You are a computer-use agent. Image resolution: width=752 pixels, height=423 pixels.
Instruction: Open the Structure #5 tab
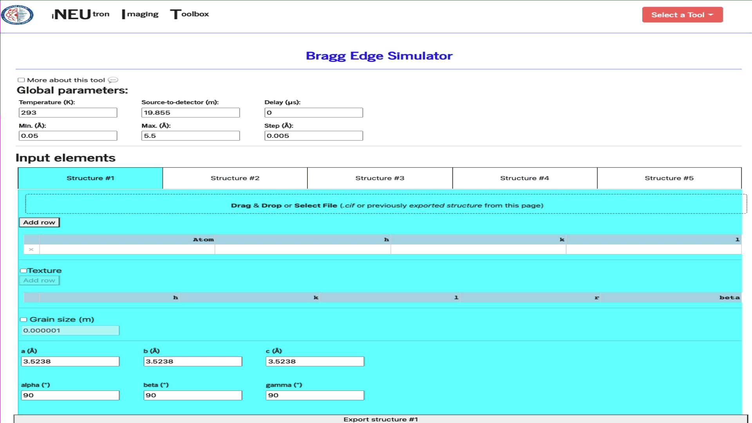coord(669,178)
